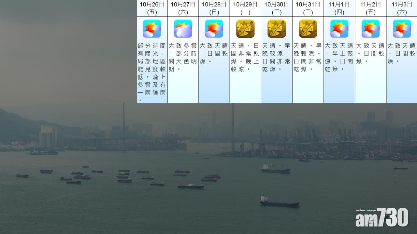This screenshot has width=417, height=234.
Task: Click the dry weather icon for 10月30日
Action: pos(277,29)
